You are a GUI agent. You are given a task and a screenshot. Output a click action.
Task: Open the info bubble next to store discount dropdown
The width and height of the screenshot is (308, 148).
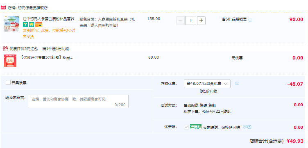(237, 84)
